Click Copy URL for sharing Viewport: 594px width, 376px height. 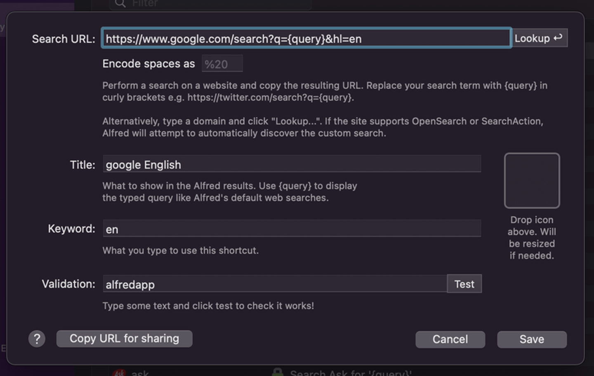pyautogui.click(x=124, y=339)
